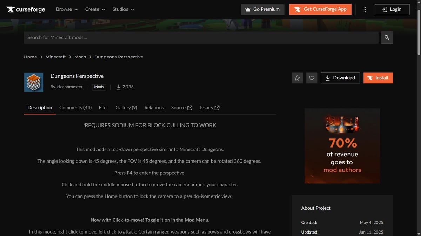Switch to the Comments (44) tab
421x236 pixels.
click(75, 108)
